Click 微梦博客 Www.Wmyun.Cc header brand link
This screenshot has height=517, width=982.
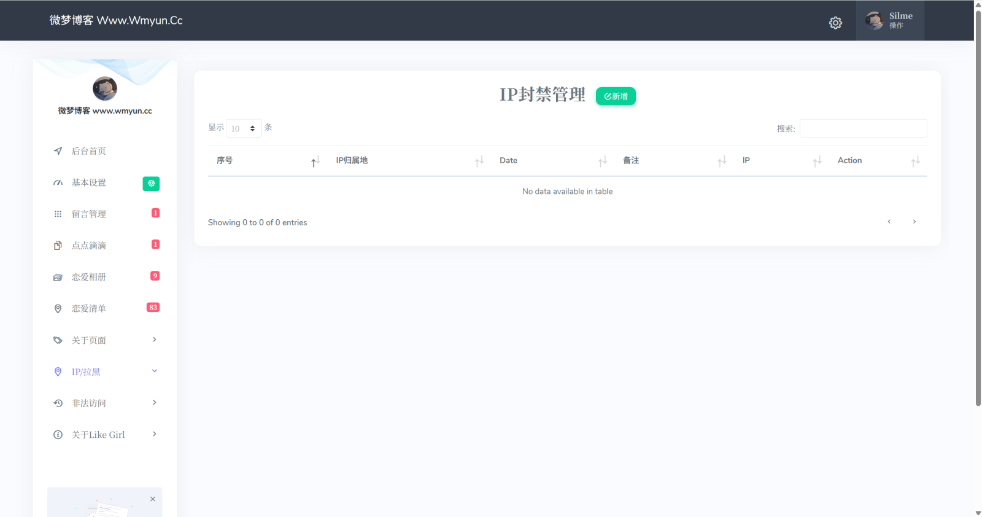[x=116, y=20]
